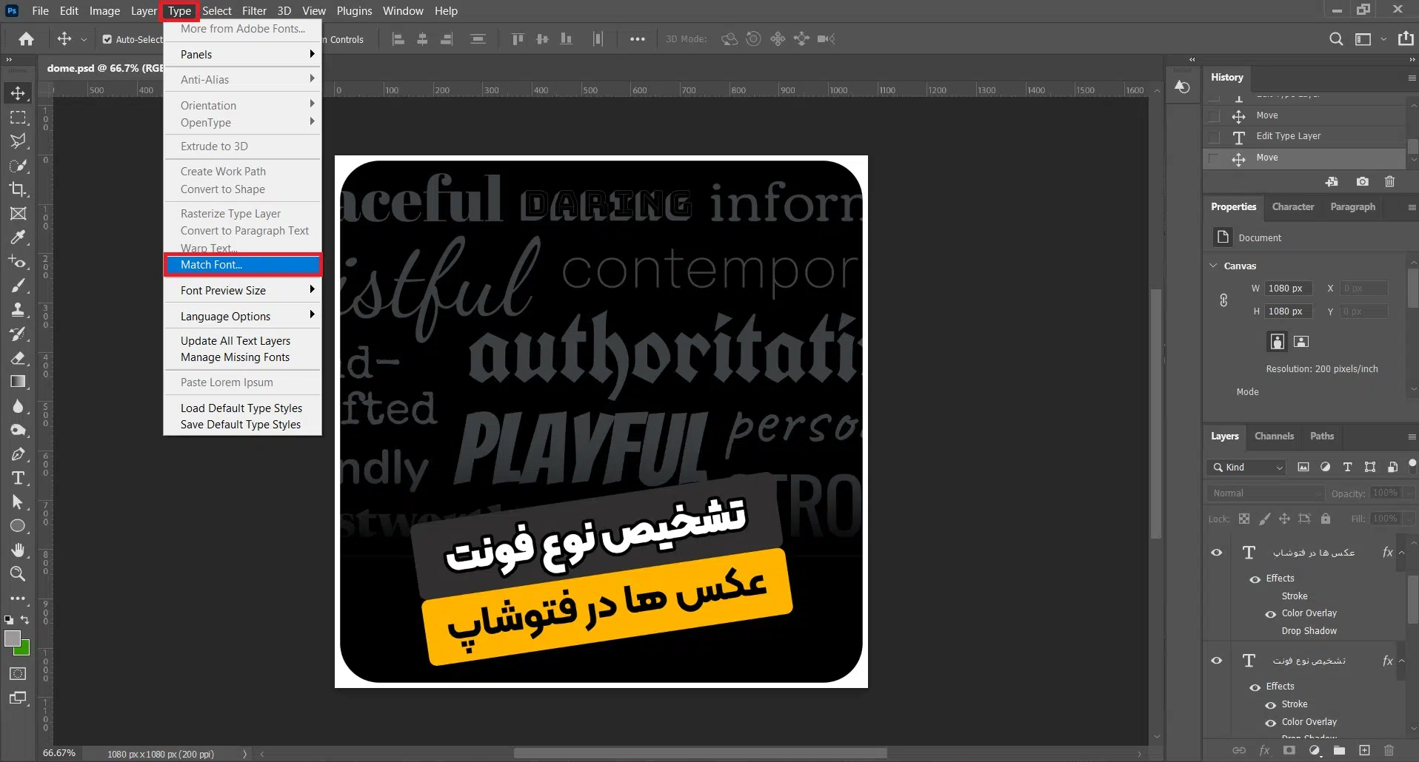The height and width of the screenshot is (762, 1419).
Task: Select the Eyedropper tool
Action: (x=18, y=237)
